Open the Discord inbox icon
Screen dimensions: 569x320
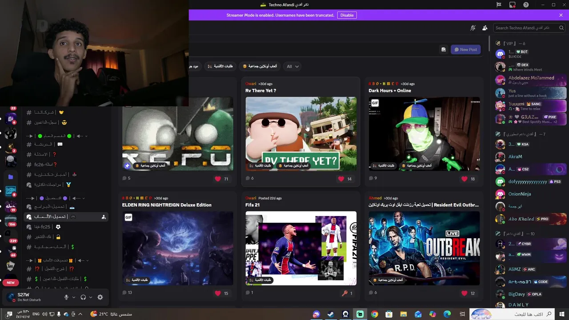[x=513, y=5]
